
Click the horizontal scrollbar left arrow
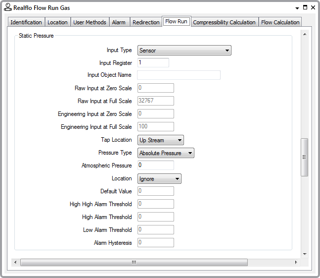[15, 262]
